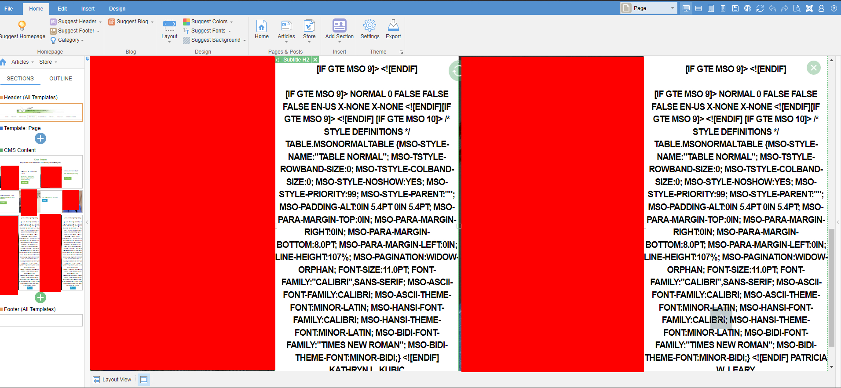This screenshot has width=841, height=388.
Task: Open Articles dropdown in sidebar
Action: click(x=22, y=62)
